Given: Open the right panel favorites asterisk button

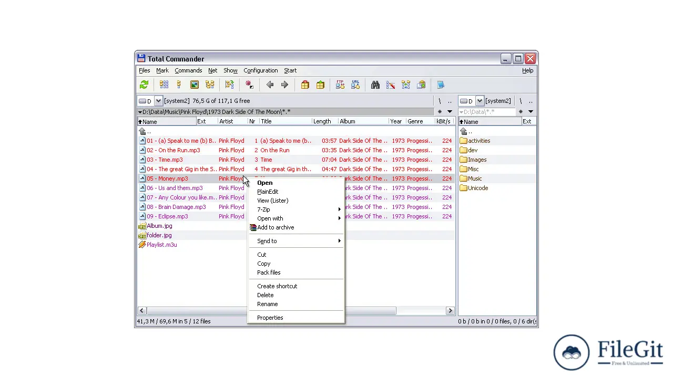Looking at the screenshot, I should 521,112.
